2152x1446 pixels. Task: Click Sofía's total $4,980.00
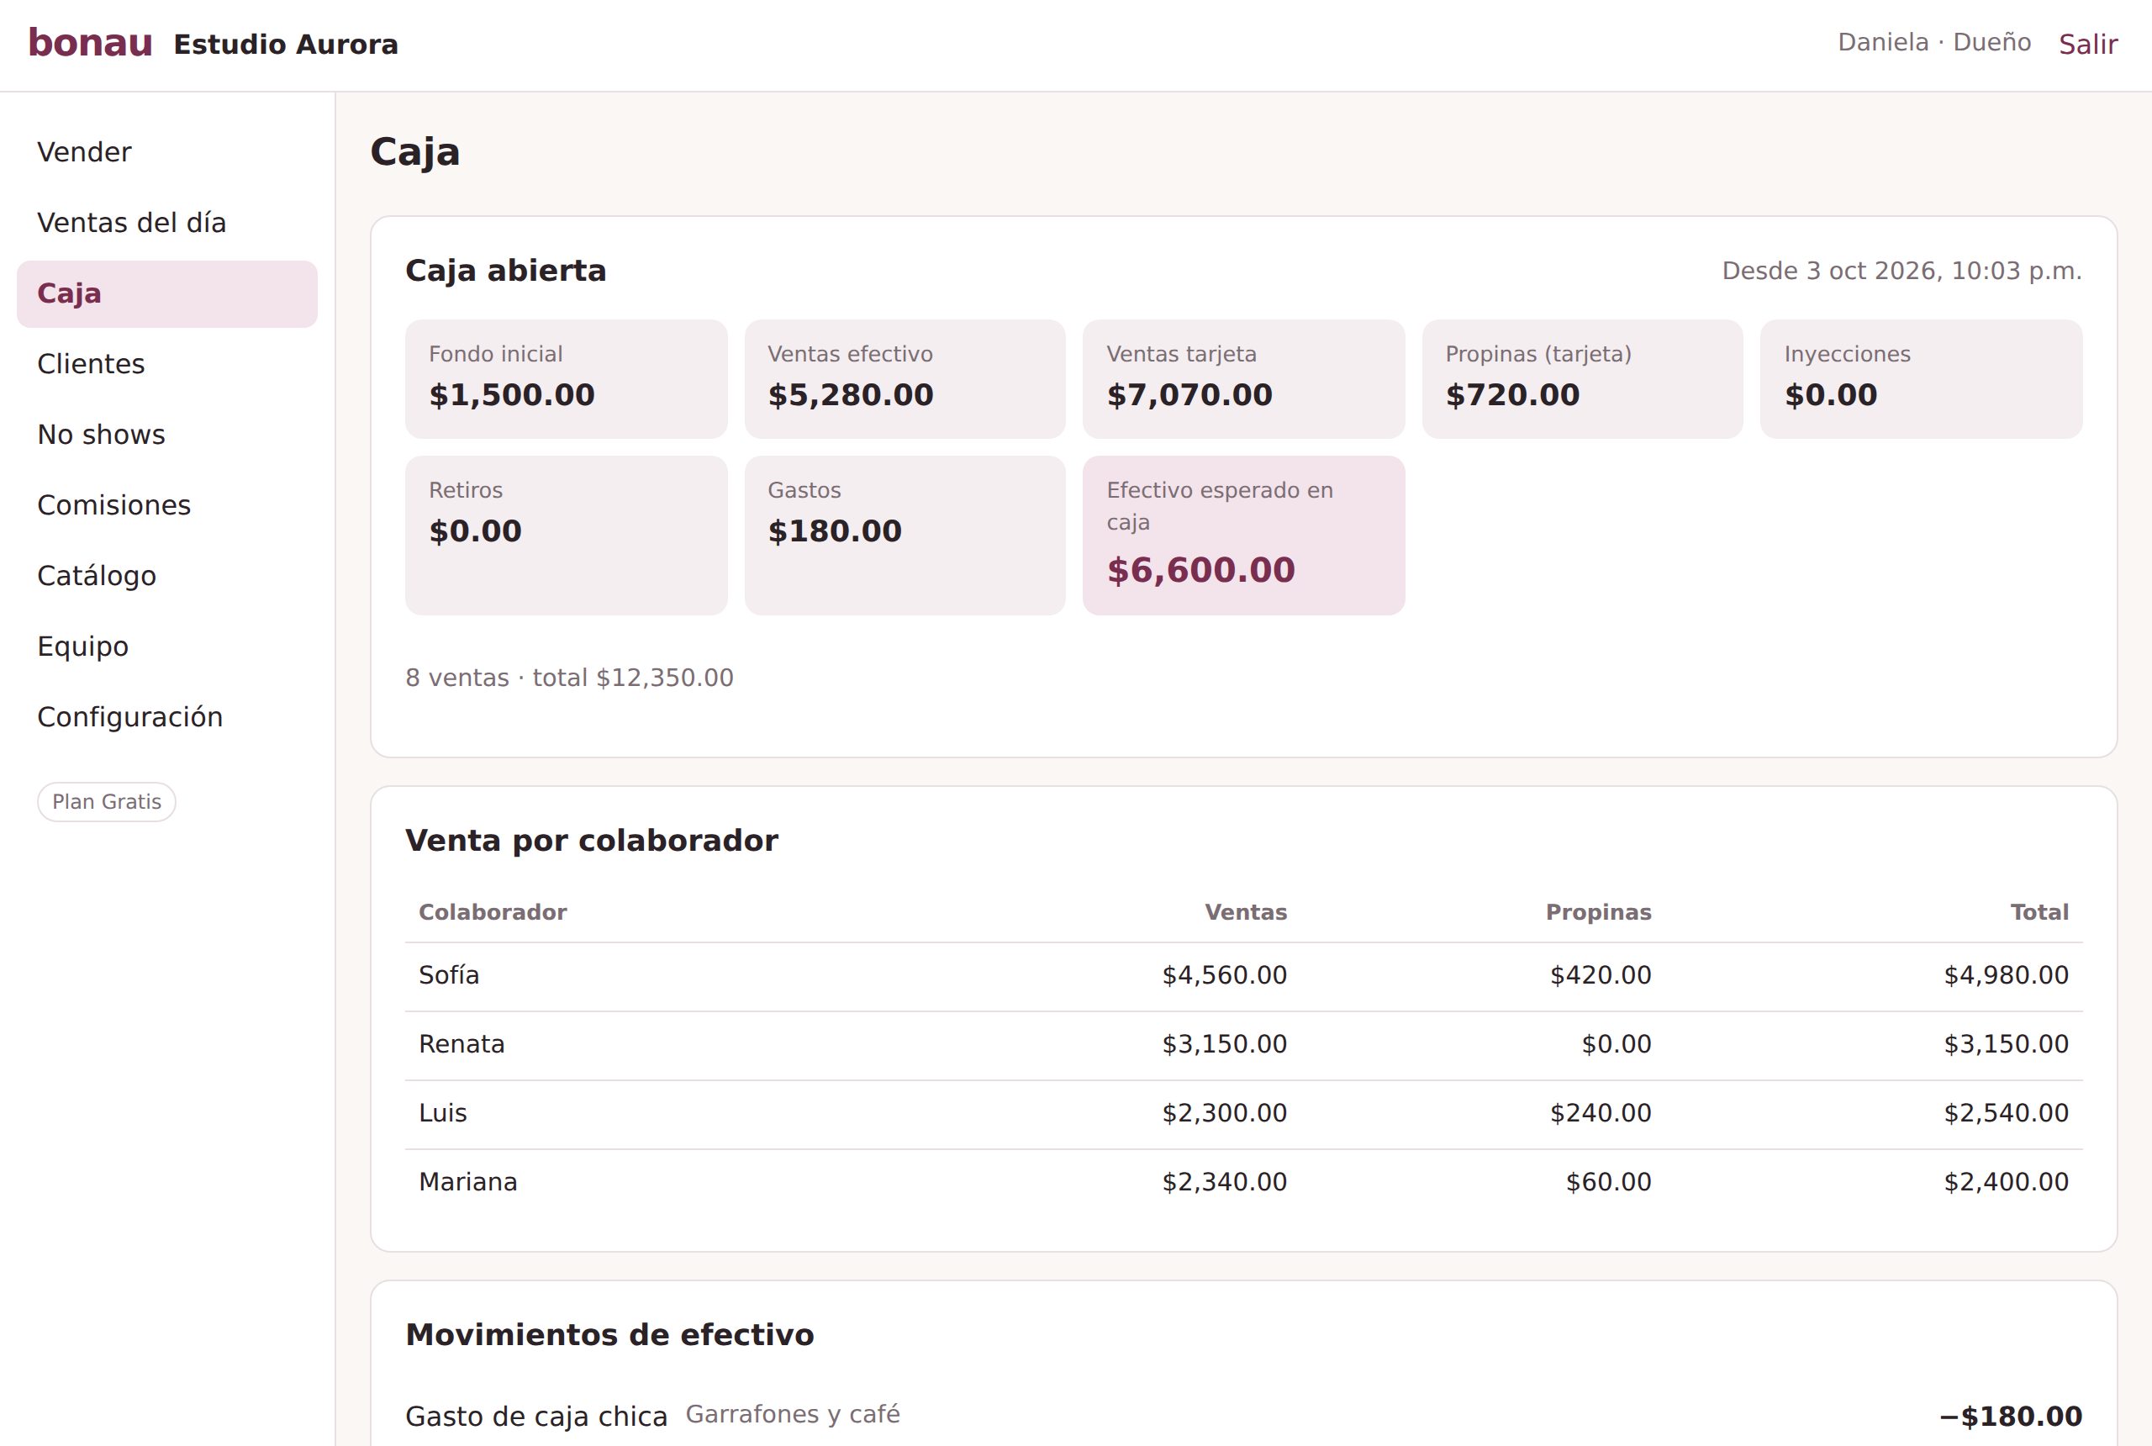(2007, 974)
